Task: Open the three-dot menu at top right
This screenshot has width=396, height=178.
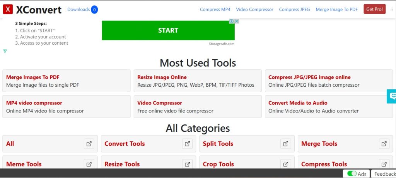Action: pos(392,9)
